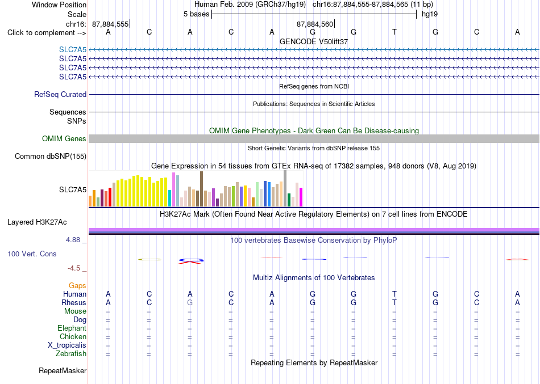Click the Rhesus species label
540x384 pixels.
click(x=74, y=302)
